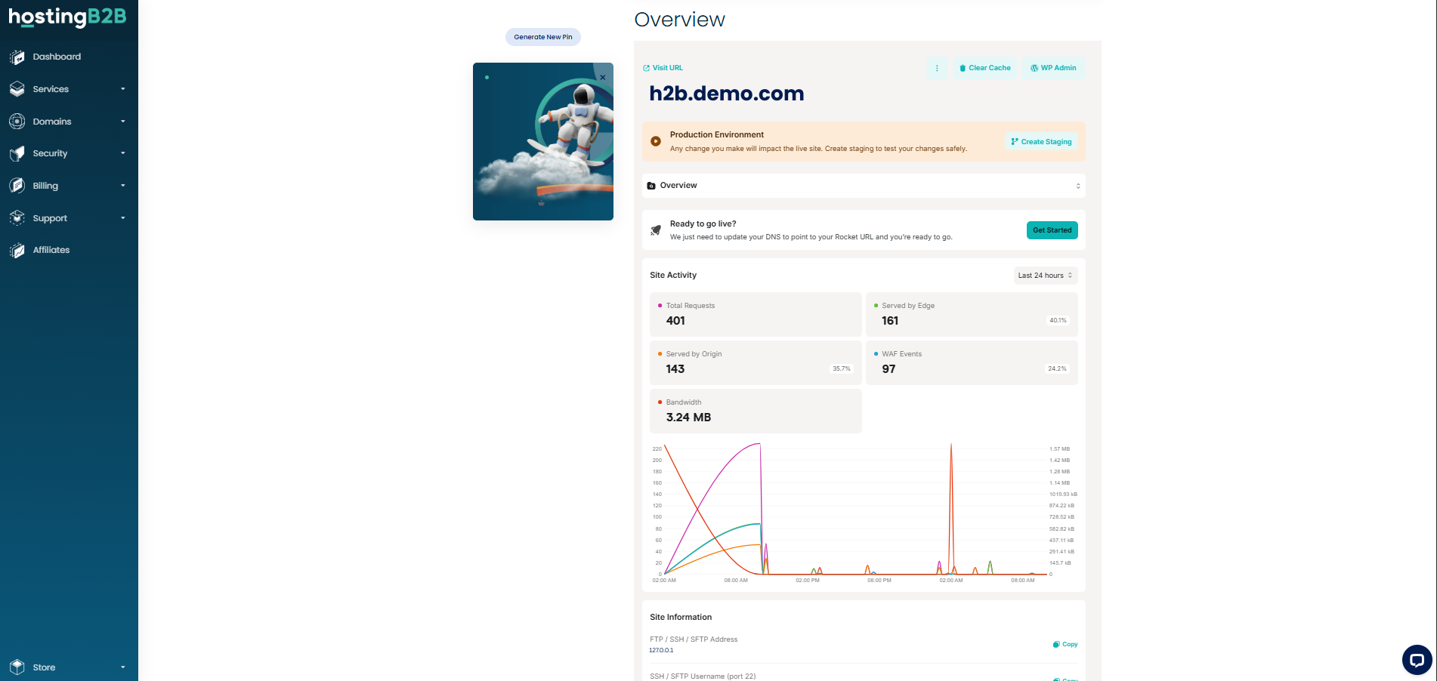Copy the FTP/SSH/SFTP address
This screenshot has height=681, width=1437.
(x=1065, y=644)
